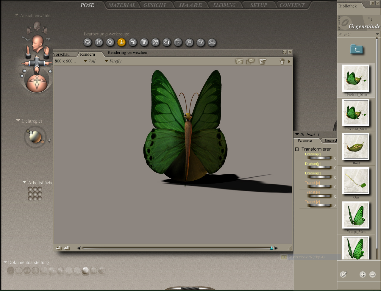Enable the highlighted smooth shaded display sphere
Screen dimensions: 381x291
(85, 270)
